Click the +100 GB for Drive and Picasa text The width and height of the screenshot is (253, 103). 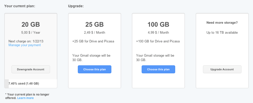pos(158,41)
